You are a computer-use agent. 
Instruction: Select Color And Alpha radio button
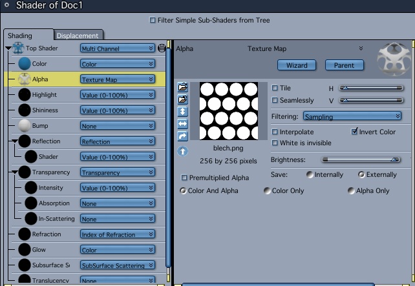183,190
